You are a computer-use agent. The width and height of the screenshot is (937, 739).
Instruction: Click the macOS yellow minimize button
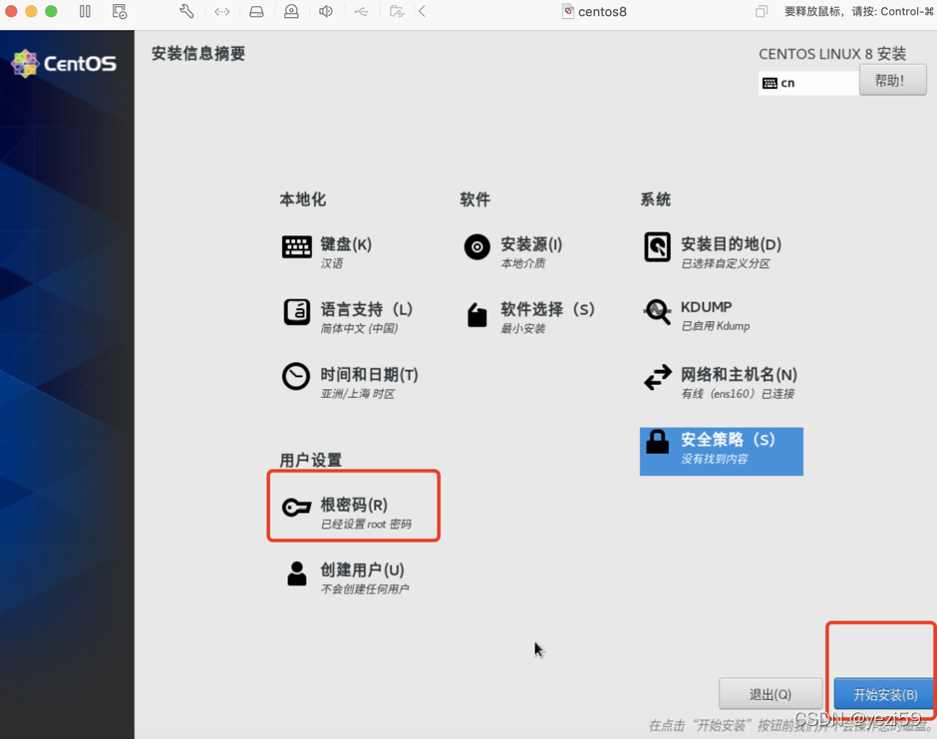pyautogui.click(x=31, y=11)
